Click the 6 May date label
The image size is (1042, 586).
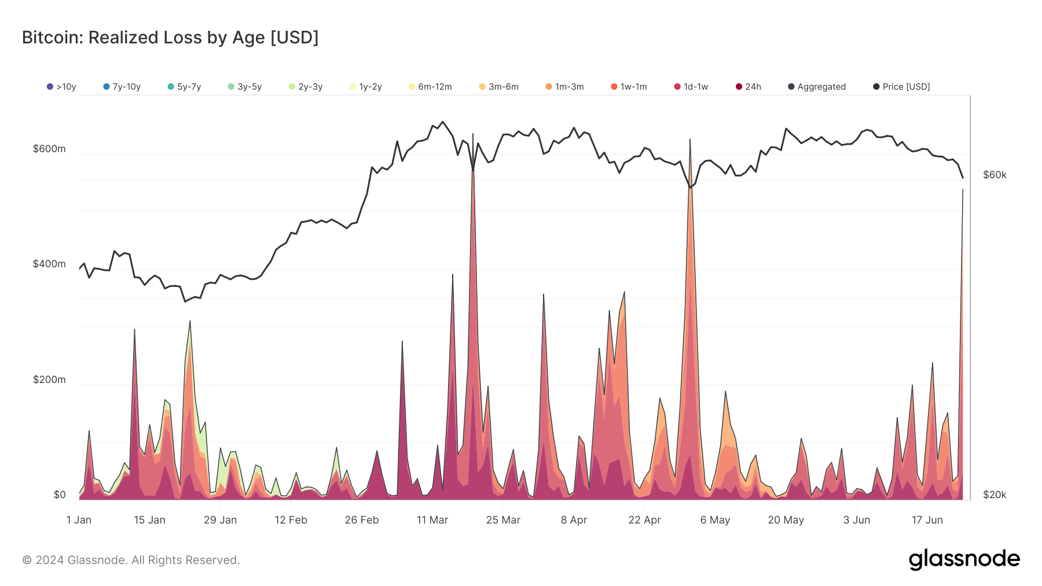click(x=715, y=520)
